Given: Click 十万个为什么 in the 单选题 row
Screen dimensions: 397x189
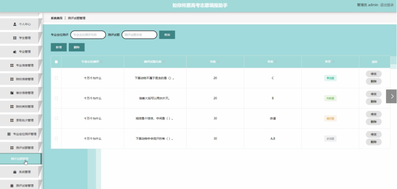Looking at the screenshot, I should (93, 78).
